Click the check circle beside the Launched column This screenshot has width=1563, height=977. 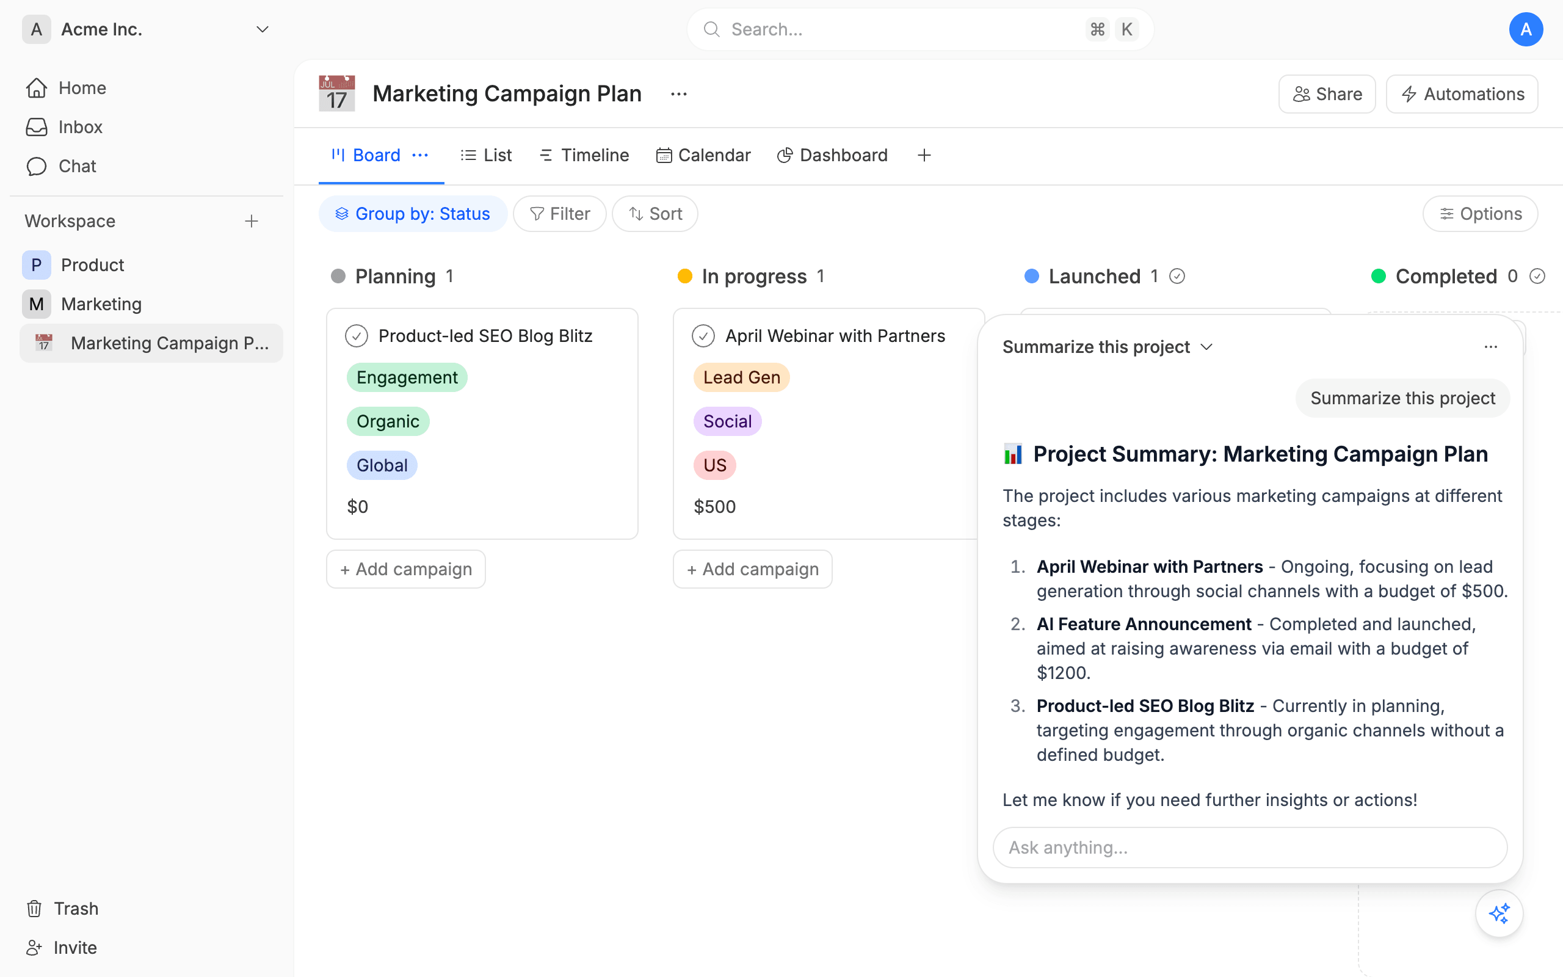click(1177, 277)
